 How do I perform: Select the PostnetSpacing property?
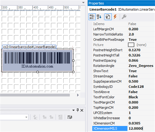point(105,60)
